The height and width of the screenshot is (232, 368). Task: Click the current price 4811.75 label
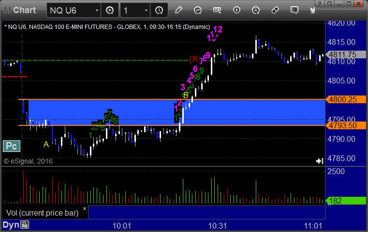pos(346,55)
